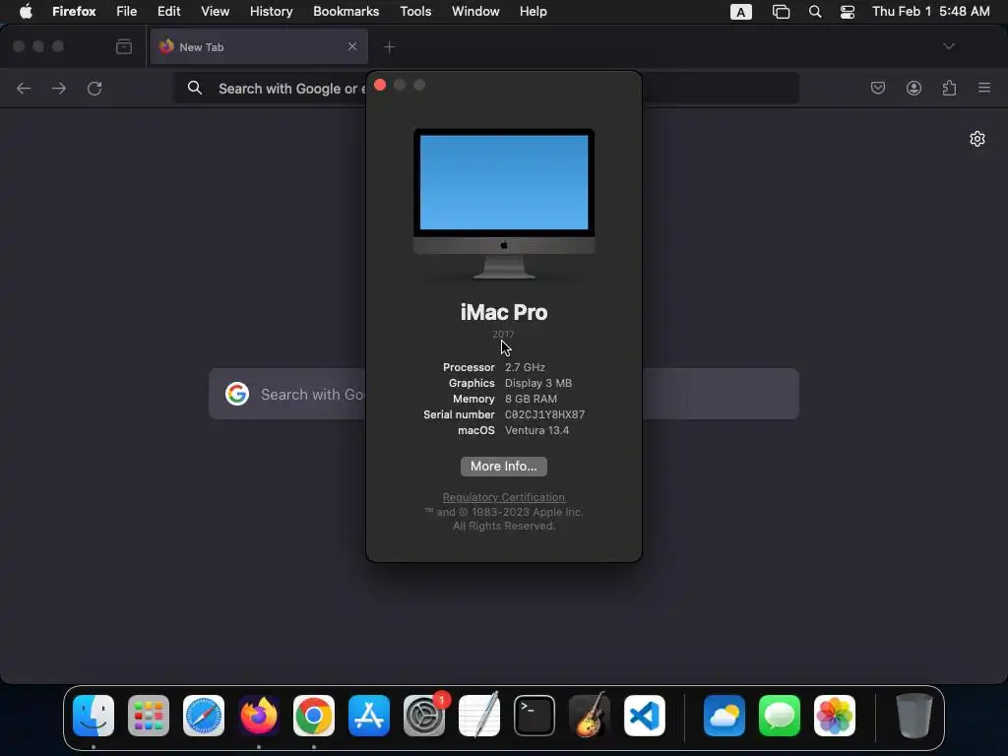Open Messages from the Dock

(780, 716)
